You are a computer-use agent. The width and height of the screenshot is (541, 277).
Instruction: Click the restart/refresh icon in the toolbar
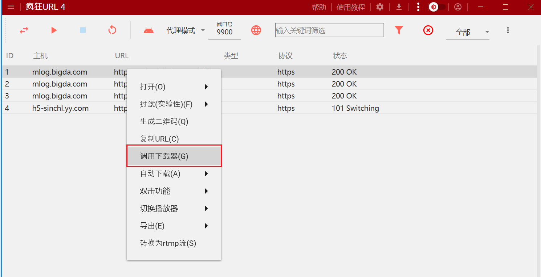point(112,30)
